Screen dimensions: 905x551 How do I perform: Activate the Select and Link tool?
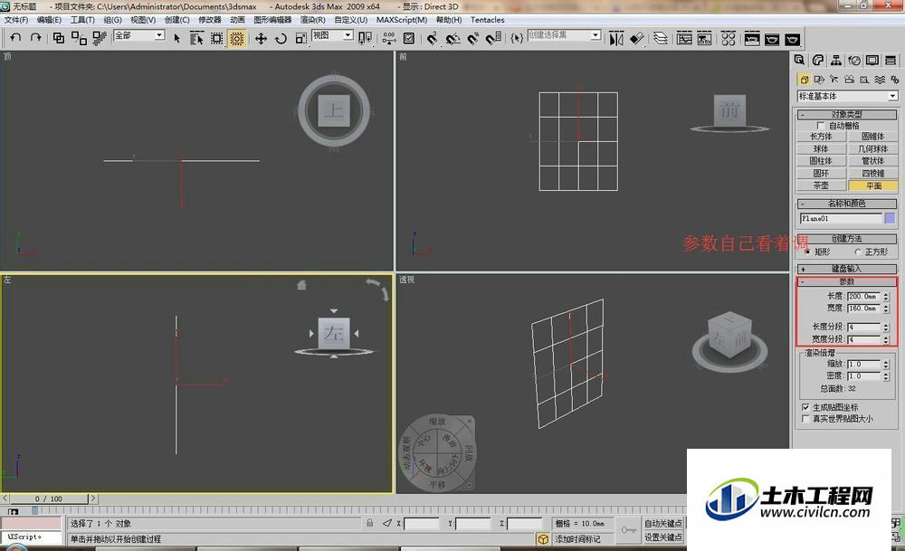tap(58, 38)
